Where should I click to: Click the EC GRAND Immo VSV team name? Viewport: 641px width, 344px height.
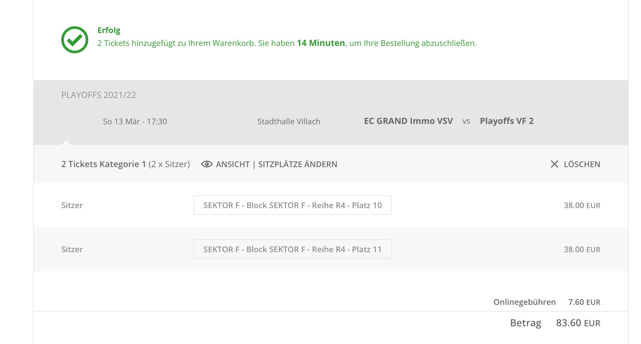tap(408, 121)
